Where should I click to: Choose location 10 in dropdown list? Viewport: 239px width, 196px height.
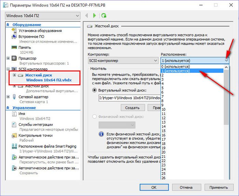point(192,109)
